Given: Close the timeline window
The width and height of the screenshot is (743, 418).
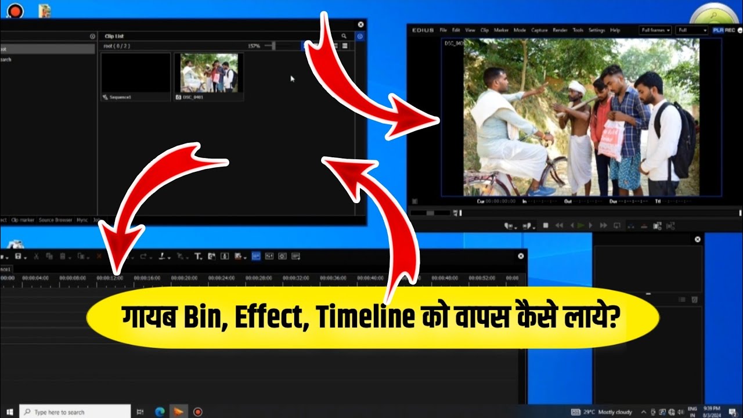Looking at the screenshot, I should [x=521, y=256].
